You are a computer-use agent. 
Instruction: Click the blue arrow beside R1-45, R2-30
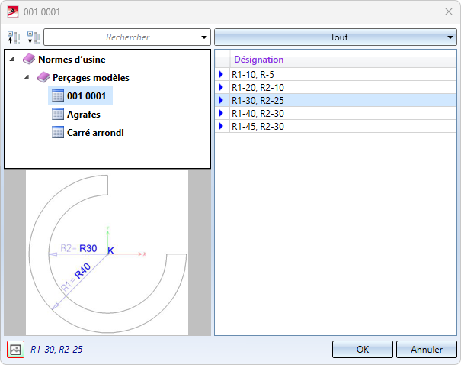tap(222, 126)
